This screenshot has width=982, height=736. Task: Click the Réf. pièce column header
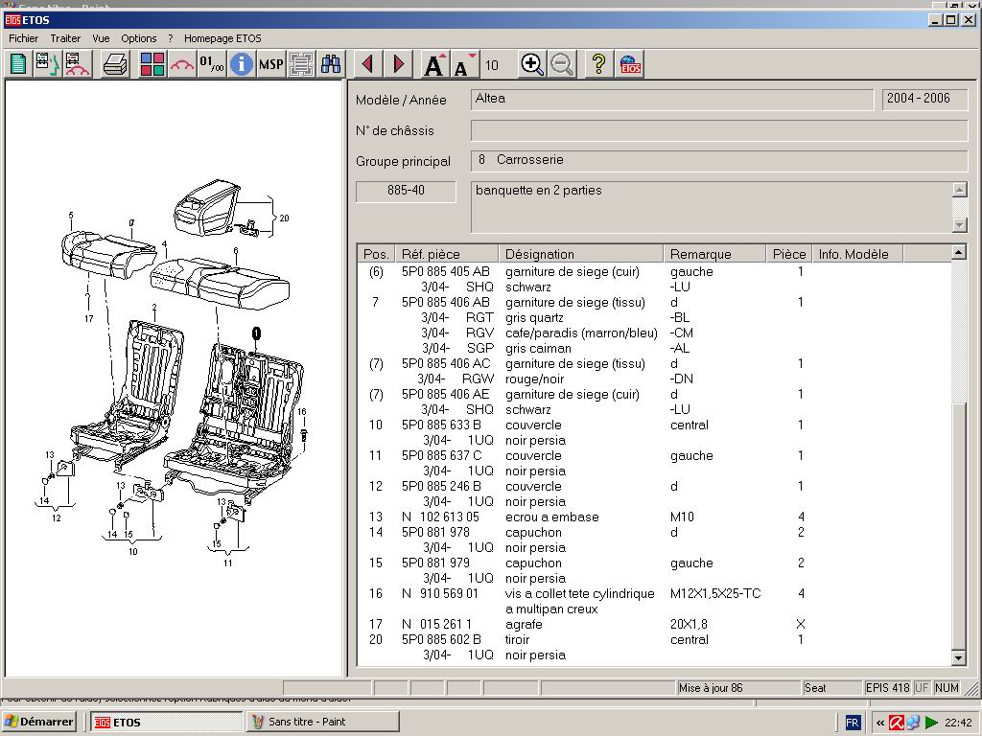coord(447,254)
